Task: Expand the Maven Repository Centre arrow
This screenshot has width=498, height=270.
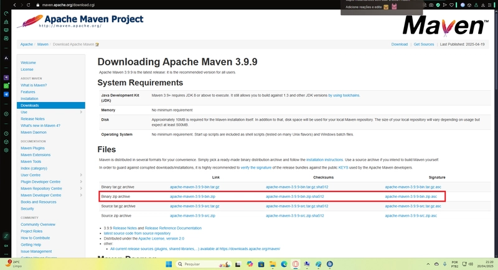Action: tap(81, 189)
